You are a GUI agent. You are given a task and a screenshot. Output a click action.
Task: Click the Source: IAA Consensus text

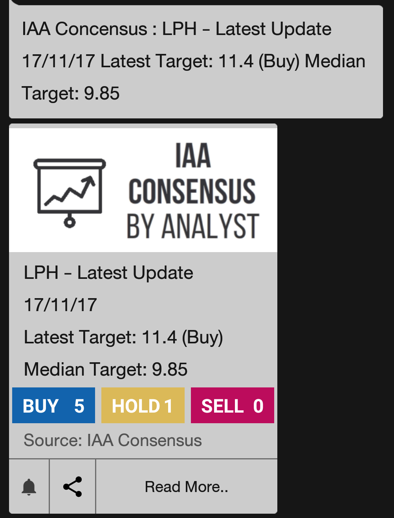(113, 440)
